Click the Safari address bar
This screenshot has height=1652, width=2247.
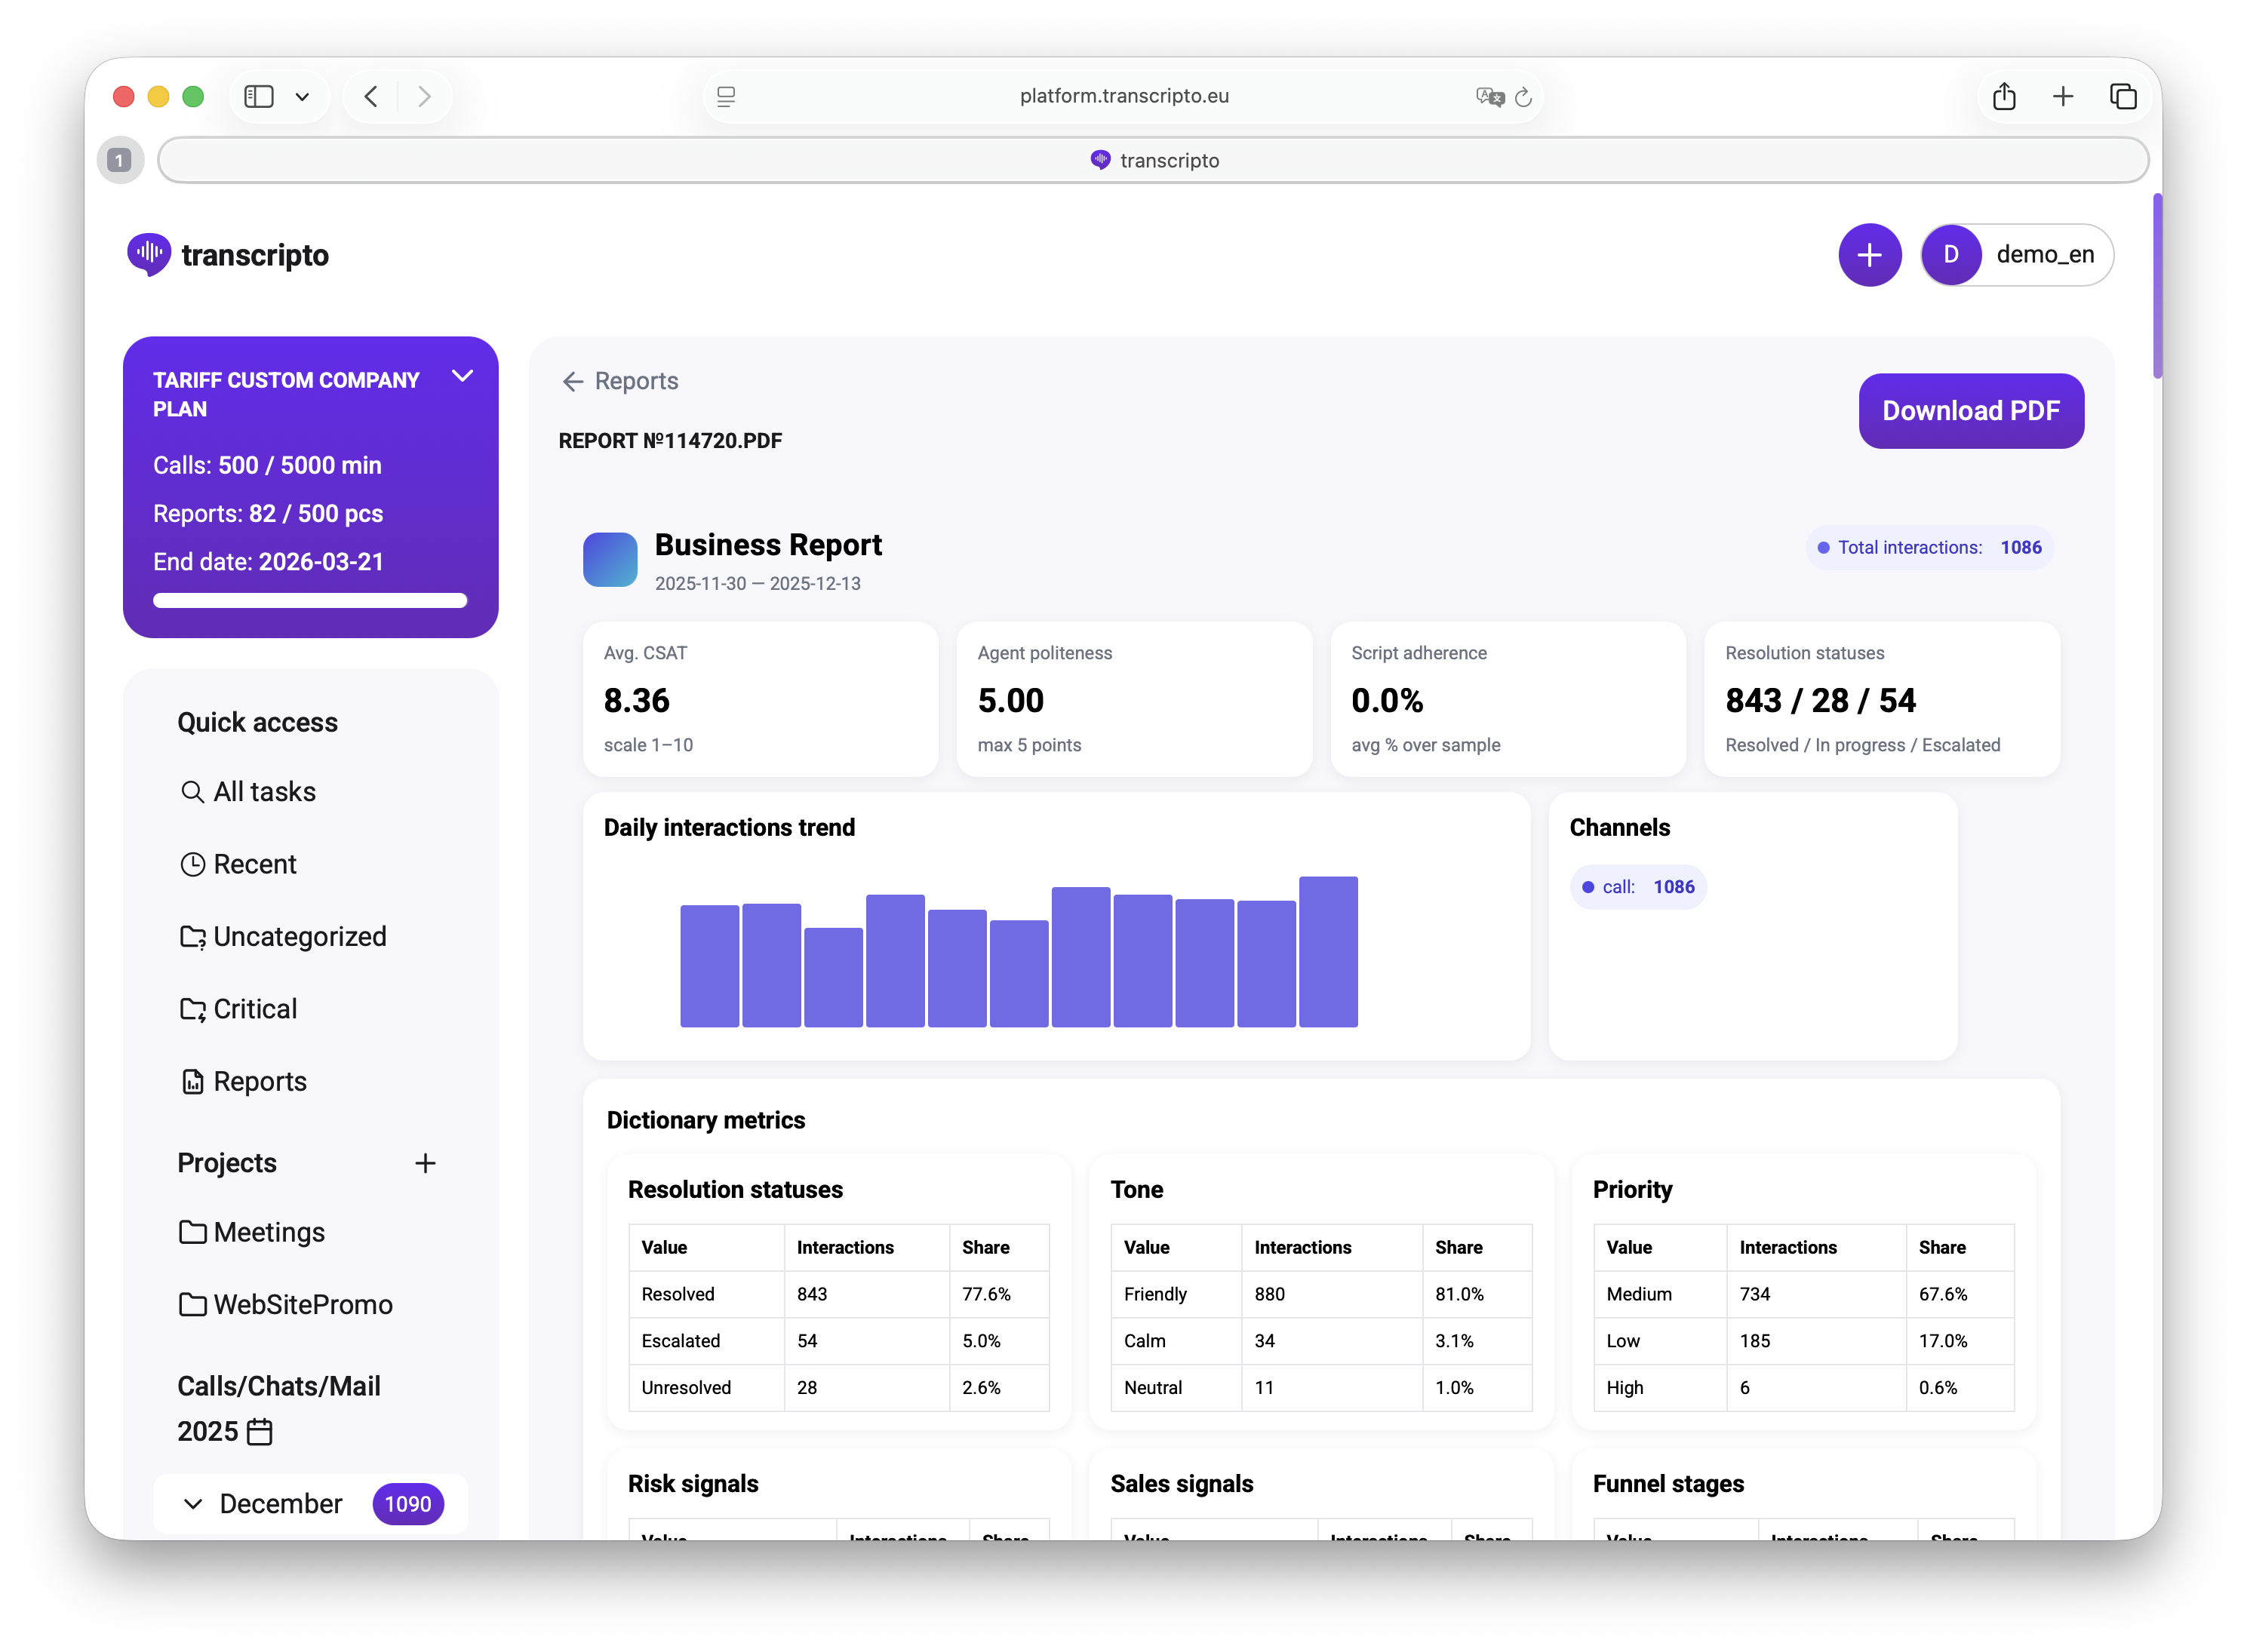1123,96
